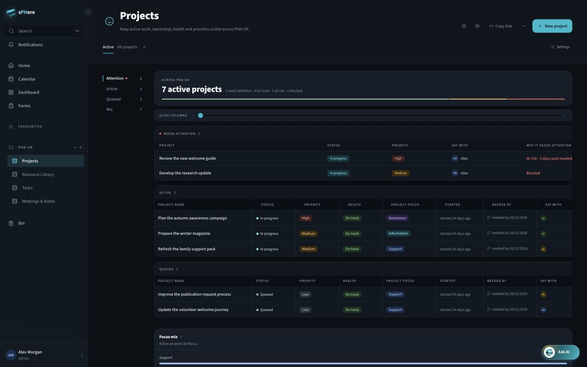The image size is (587, 367).
Task: Open Develop the research update project
Action: [x=185, y=173]
